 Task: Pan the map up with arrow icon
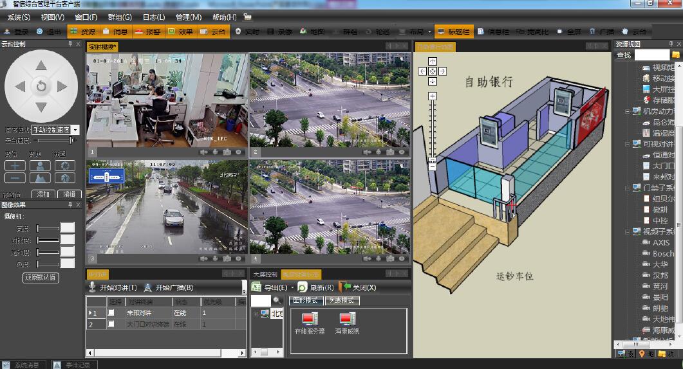433,62
